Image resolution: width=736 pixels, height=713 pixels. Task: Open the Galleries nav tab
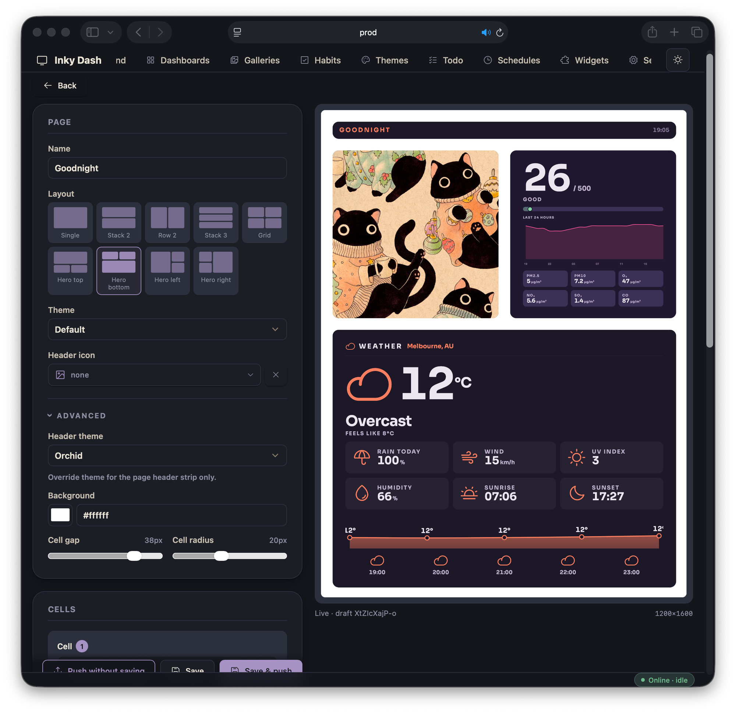click(x=255, y=60)
